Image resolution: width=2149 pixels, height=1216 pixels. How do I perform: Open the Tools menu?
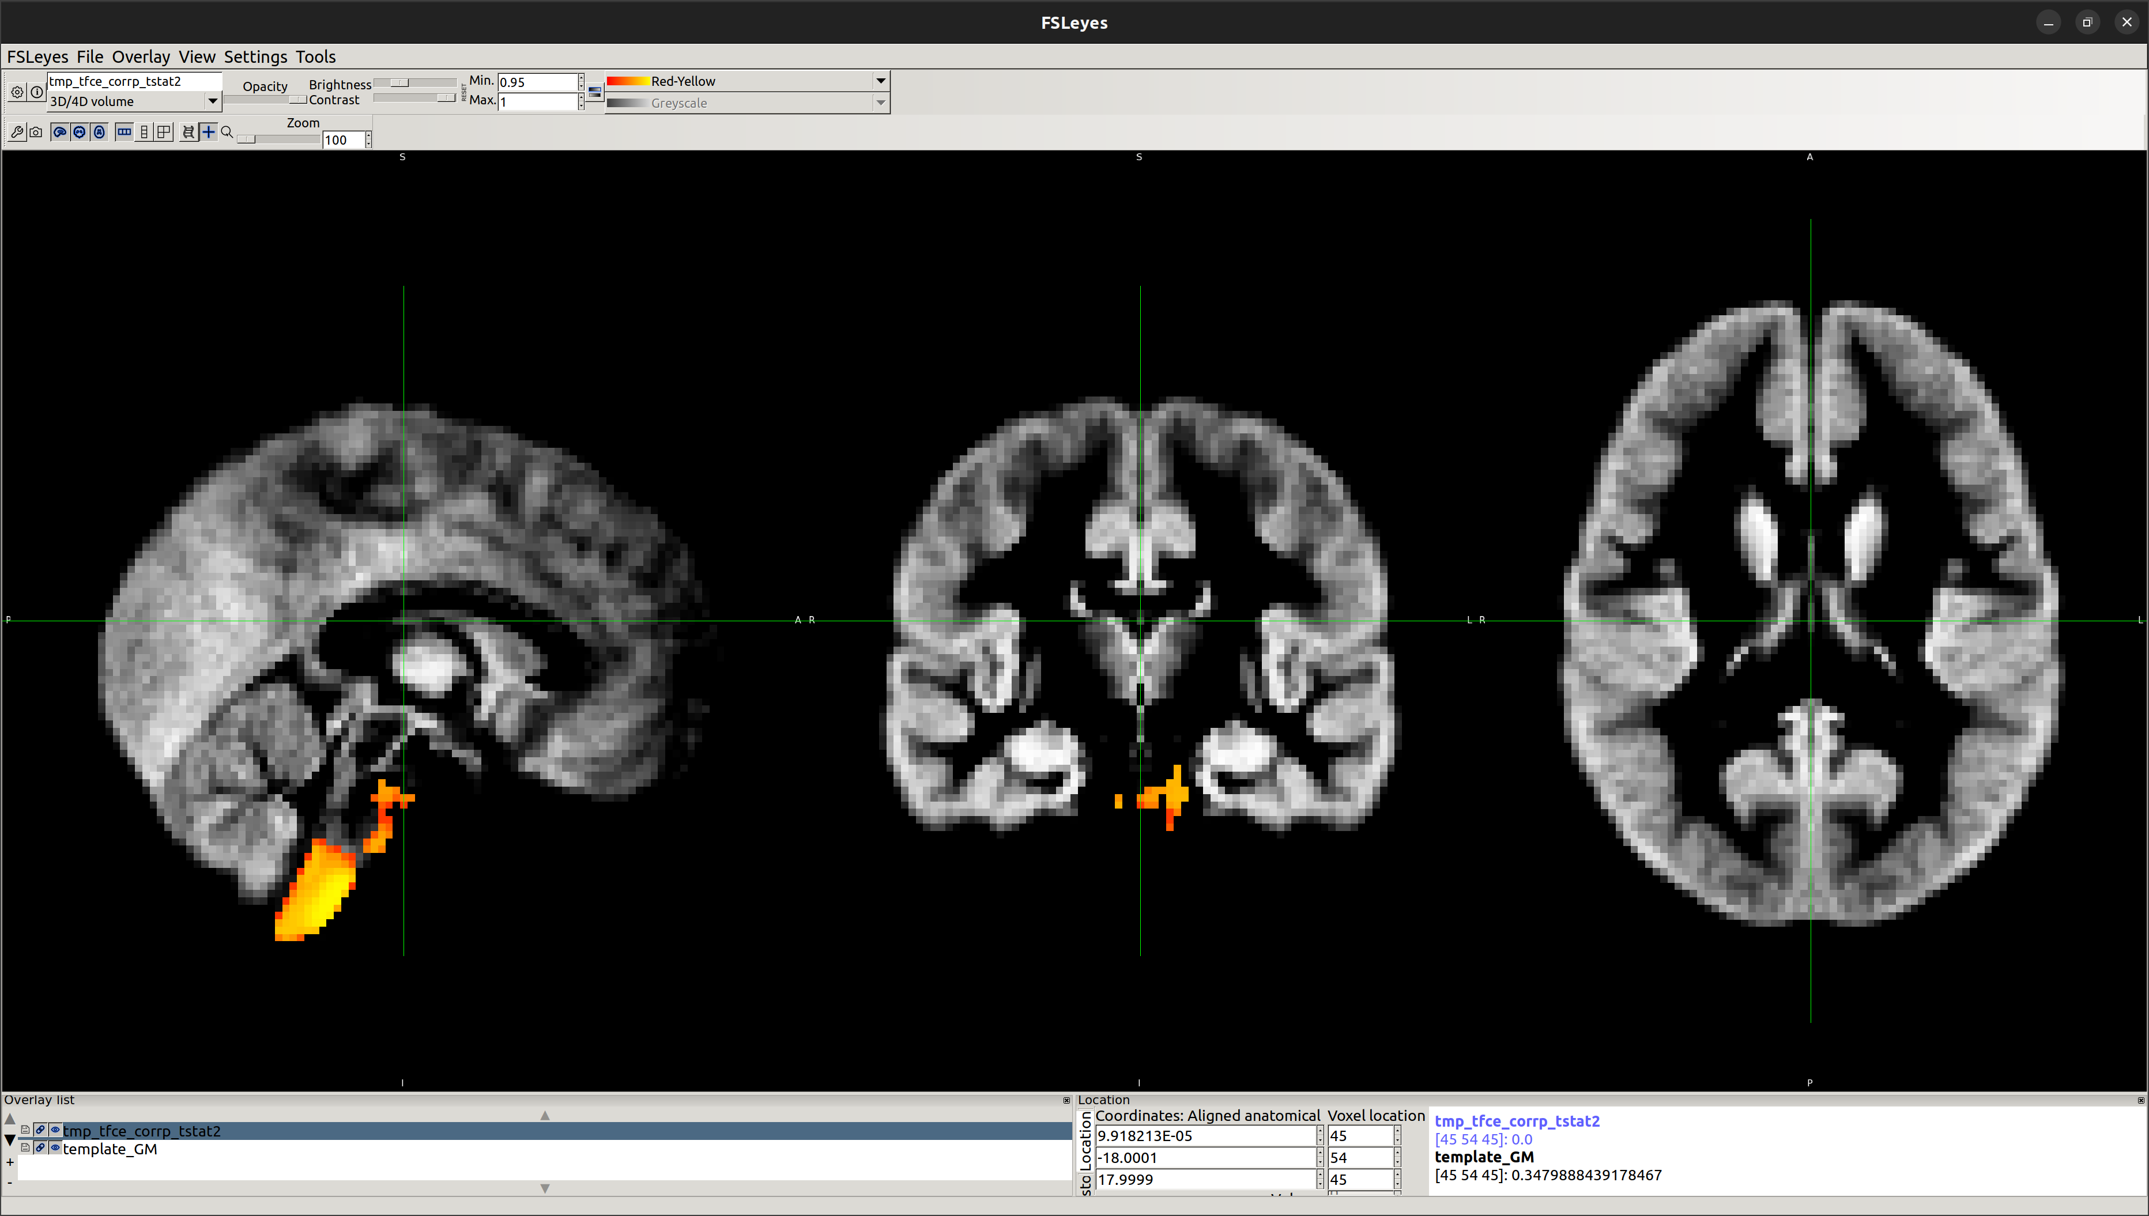315,57
